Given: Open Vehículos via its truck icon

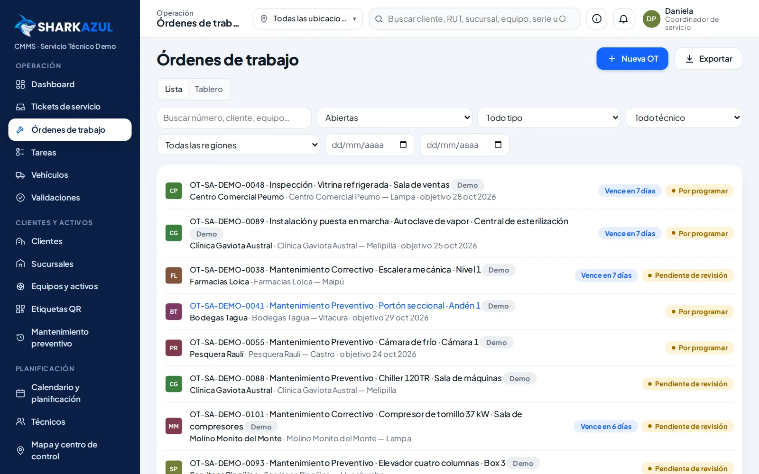Looking at the screenshot, I should tap(20, 175).
